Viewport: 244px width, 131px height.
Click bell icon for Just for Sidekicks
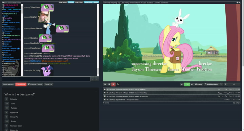click(x=105, y=89)
